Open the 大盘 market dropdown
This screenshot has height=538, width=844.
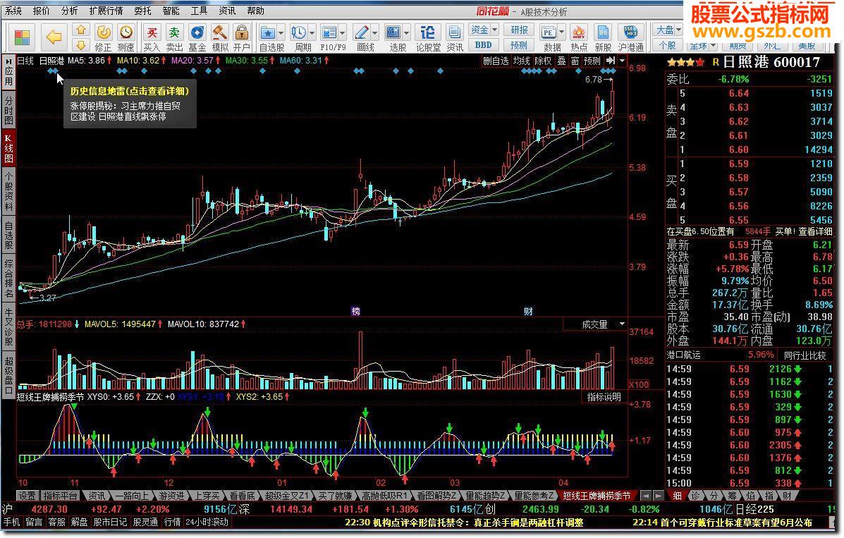pyautogui.click(x=668, y=30)
